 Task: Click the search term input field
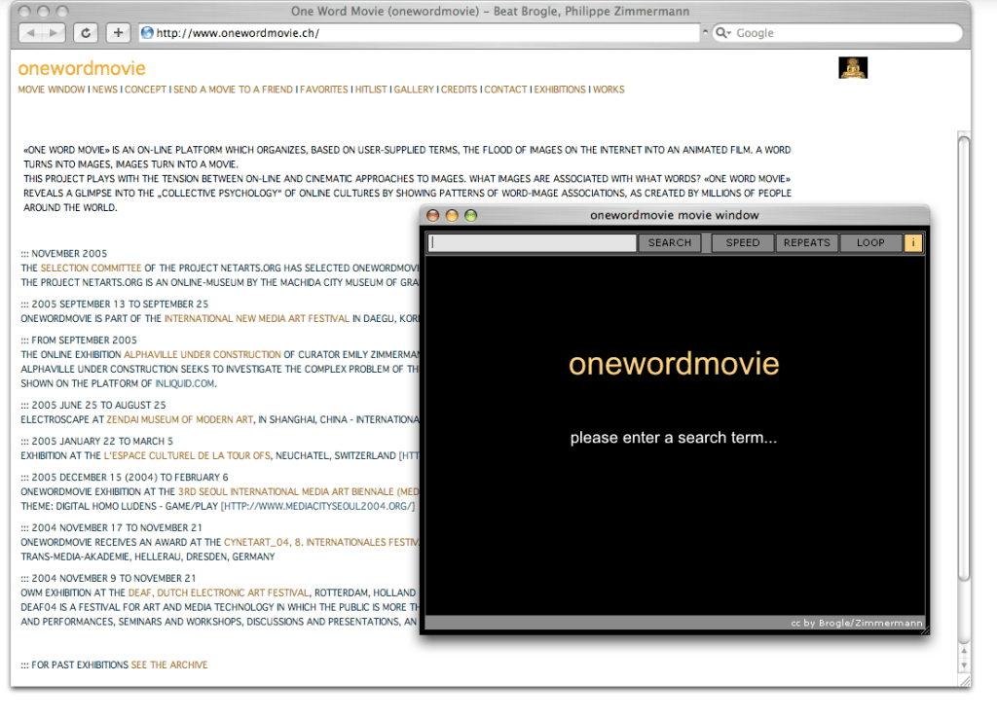click(x=532, y=243)
